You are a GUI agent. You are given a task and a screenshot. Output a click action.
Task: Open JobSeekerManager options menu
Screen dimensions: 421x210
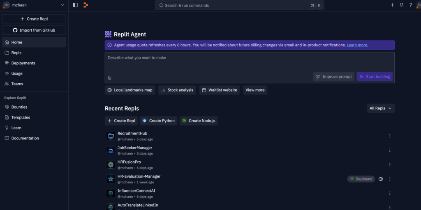coord(390,150)
